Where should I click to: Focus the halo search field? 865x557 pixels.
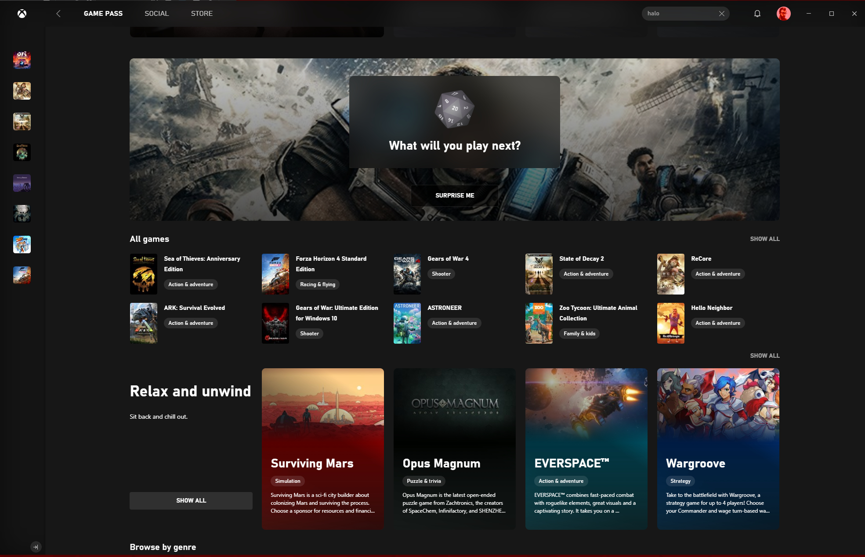click(x=679, y=14)
